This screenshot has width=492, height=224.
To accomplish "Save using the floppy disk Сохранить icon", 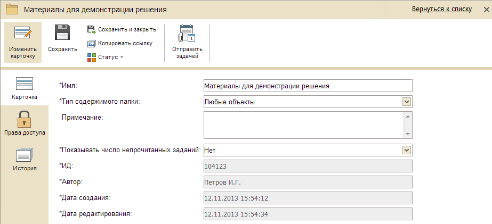I will click(x=62, y=32).
